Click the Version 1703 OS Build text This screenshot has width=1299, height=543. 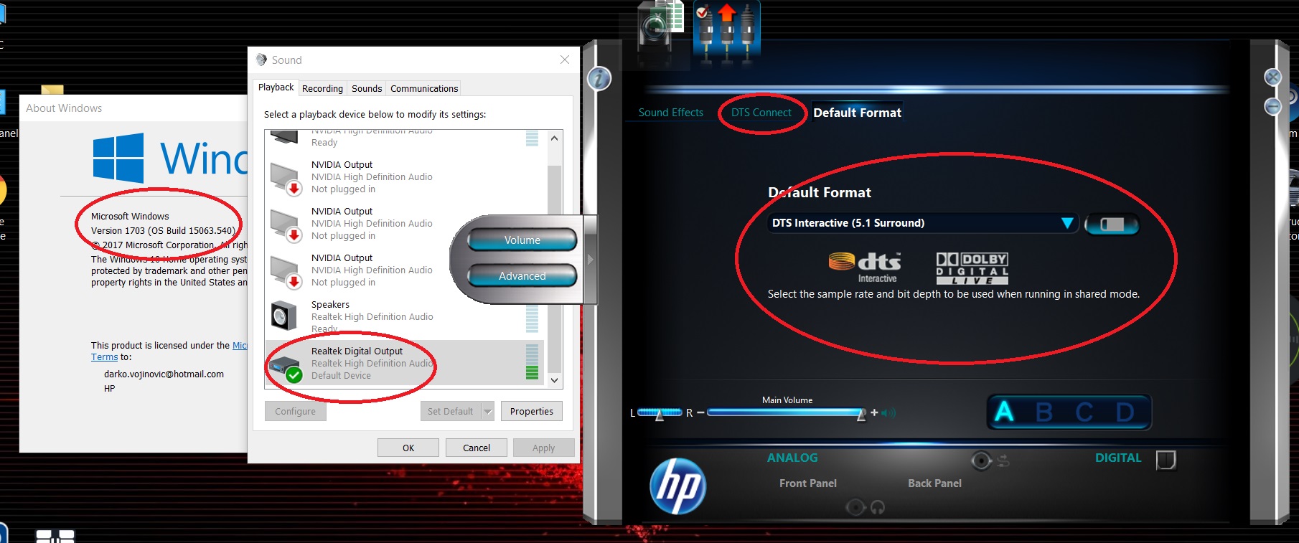163,231
